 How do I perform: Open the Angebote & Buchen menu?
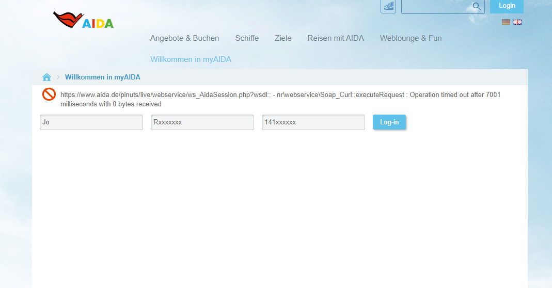(184, 38)
